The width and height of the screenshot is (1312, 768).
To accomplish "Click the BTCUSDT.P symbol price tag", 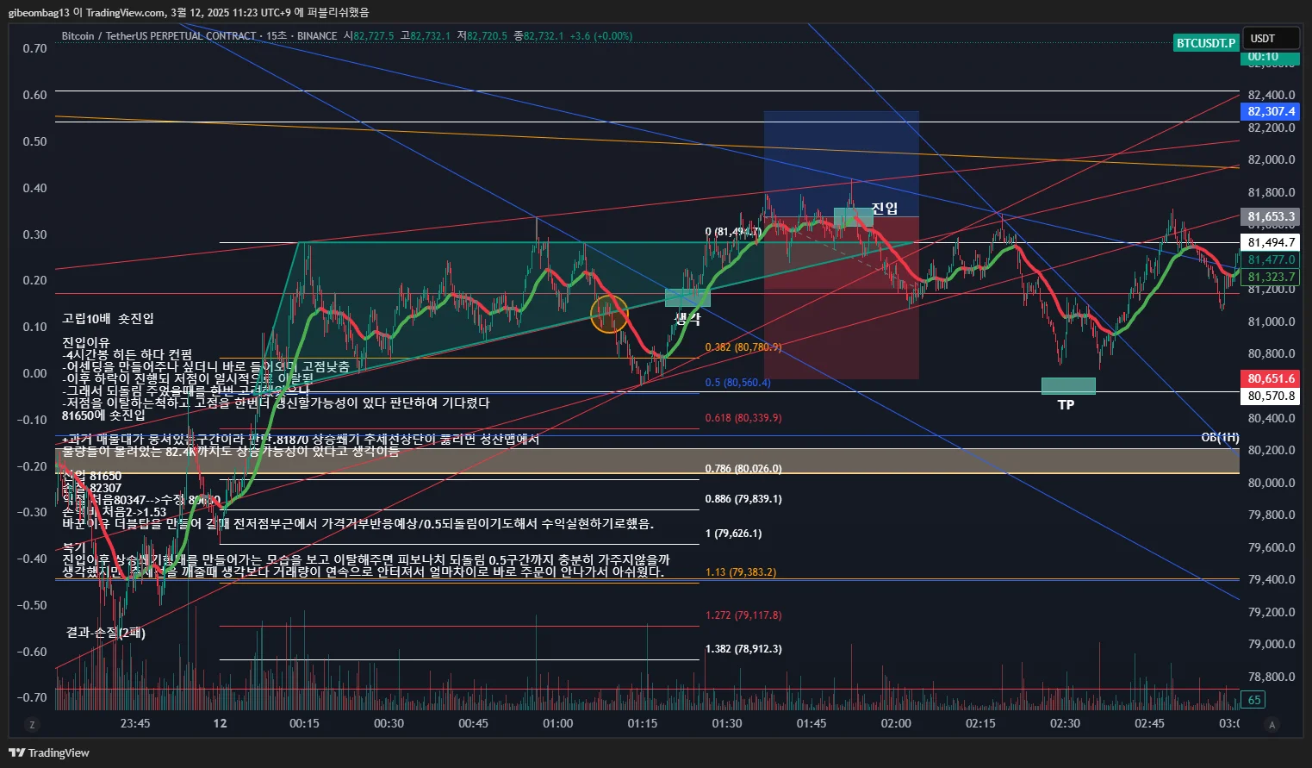I will 1206,42.
